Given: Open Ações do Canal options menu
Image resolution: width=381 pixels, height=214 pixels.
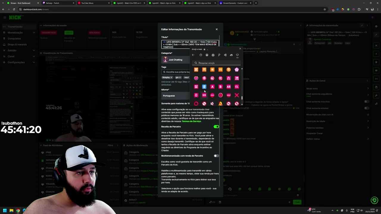Looking at the screenshot, I should (368, 81).
